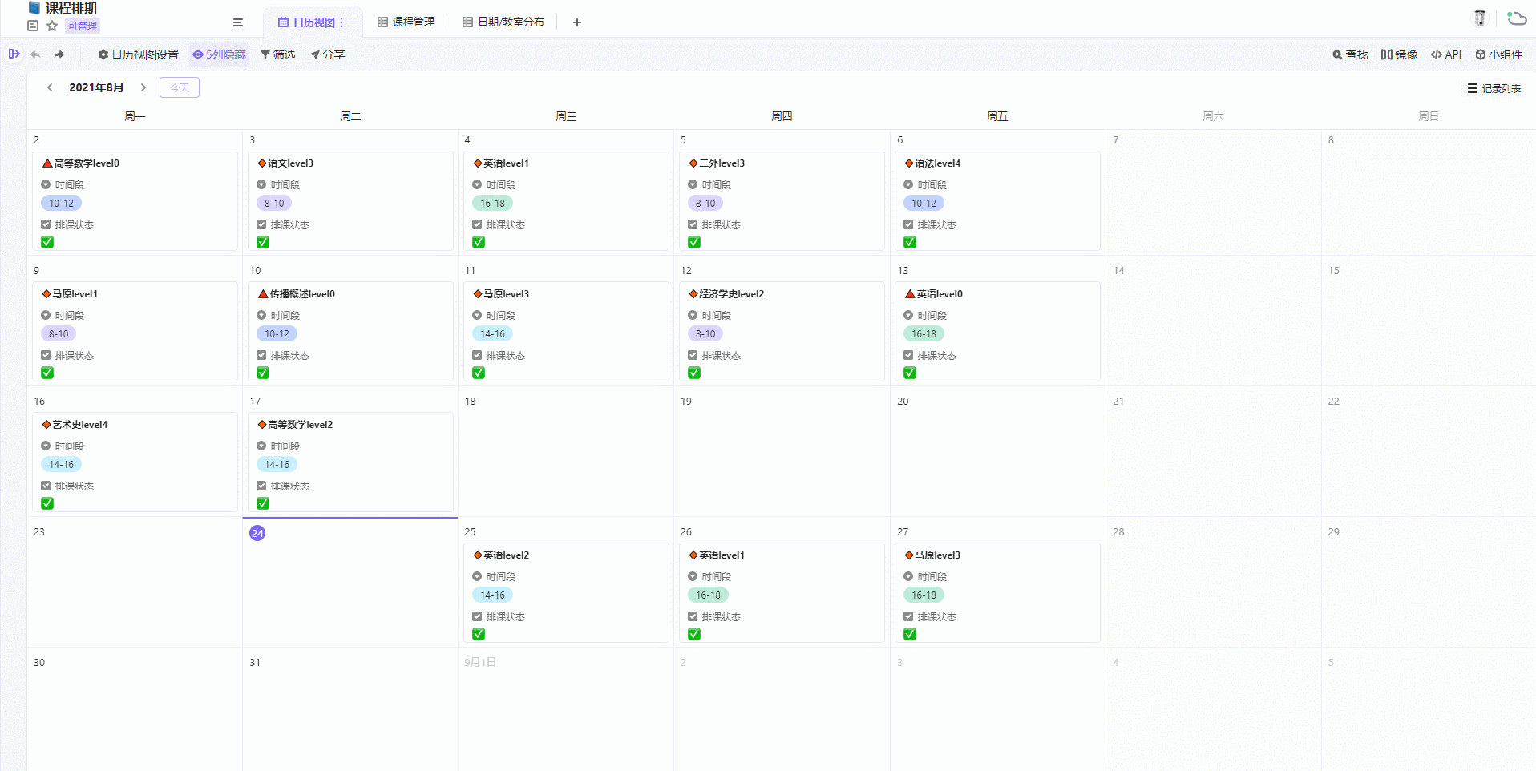The image size is (1536, 771).
Task: Open the 记录列表 record list
Action: pos(1494,88)
